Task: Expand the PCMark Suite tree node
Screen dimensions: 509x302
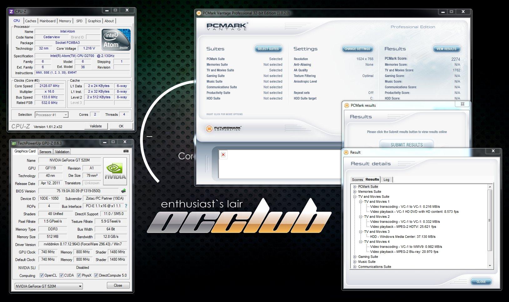Action: tap(355, 187)
